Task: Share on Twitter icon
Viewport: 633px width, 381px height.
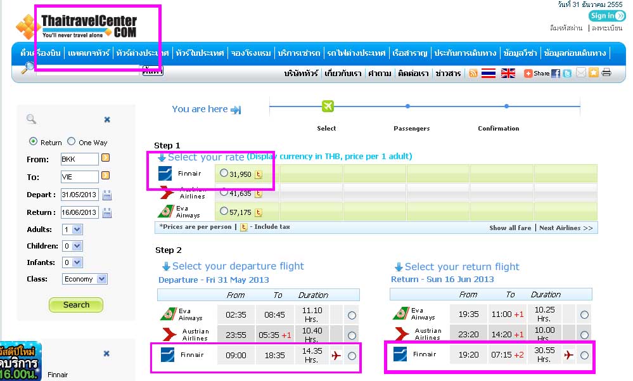Action: click(567, 73)
